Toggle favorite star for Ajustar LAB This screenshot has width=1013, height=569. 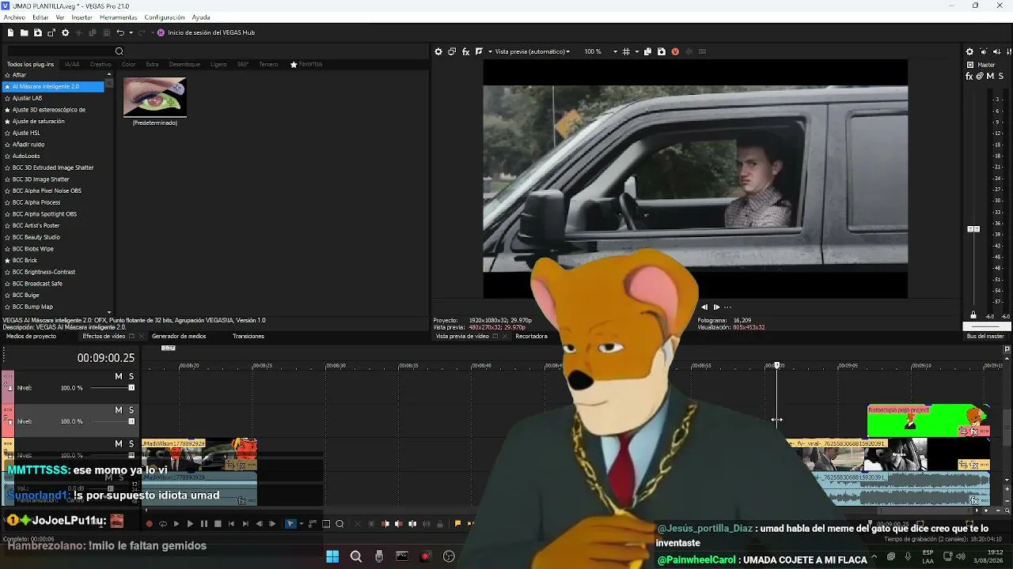7,98
